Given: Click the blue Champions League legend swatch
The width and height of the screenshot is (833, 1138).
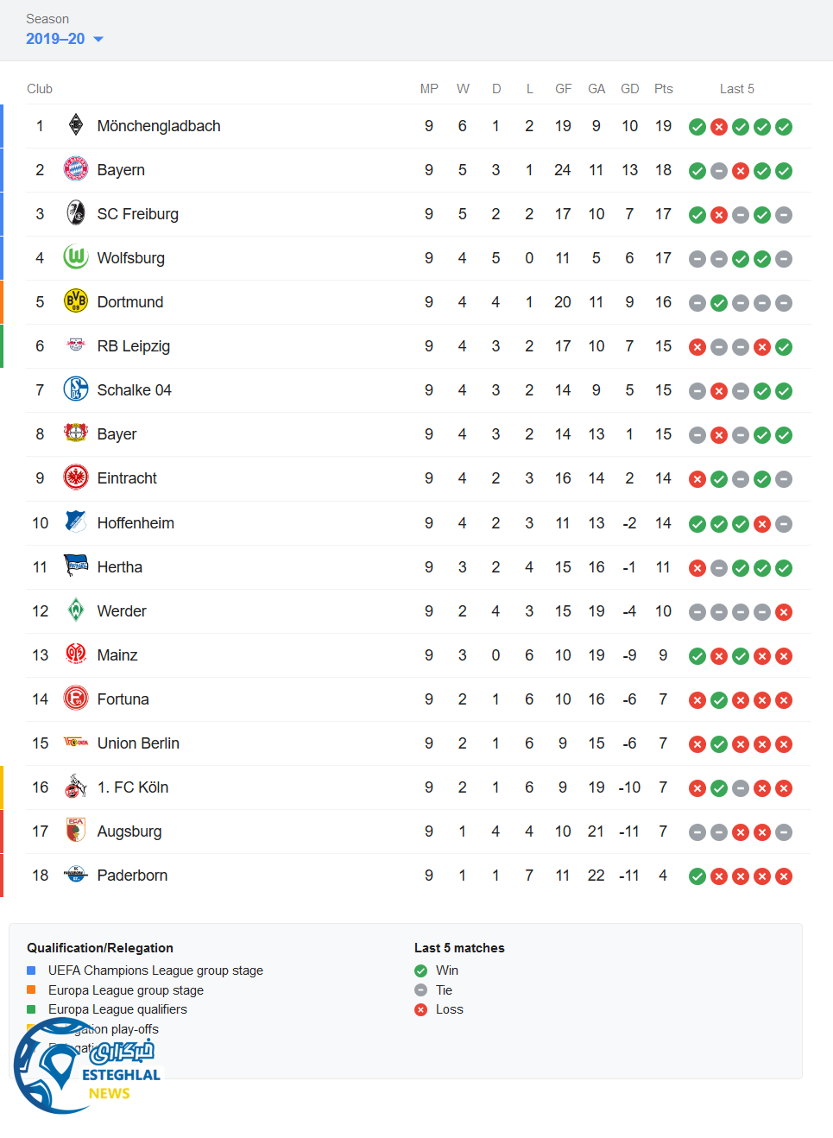Looking at the screenshot, I should click(32, 970).
